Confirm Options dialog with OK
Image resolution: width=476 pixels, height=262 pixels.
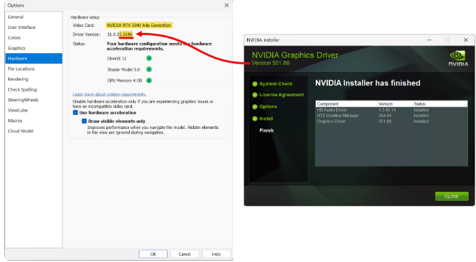coord(153,254)
